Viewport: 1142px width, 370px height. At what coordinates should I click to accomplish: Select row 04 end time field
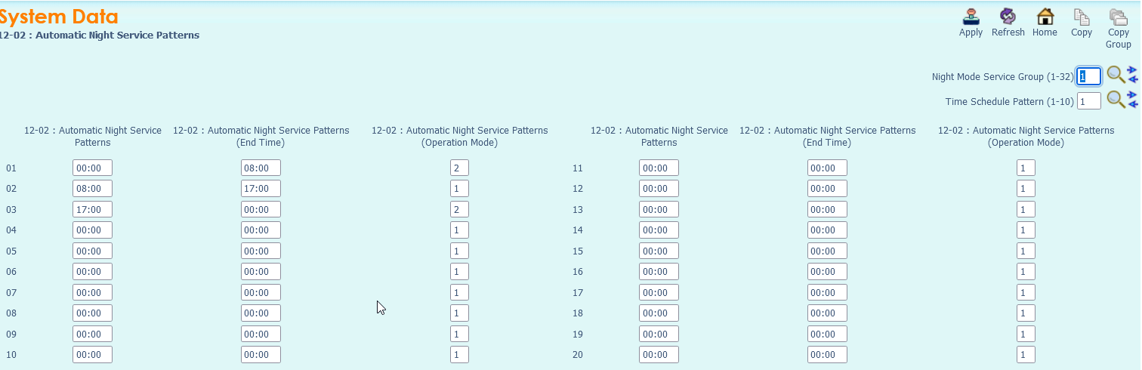coord(261,230)
